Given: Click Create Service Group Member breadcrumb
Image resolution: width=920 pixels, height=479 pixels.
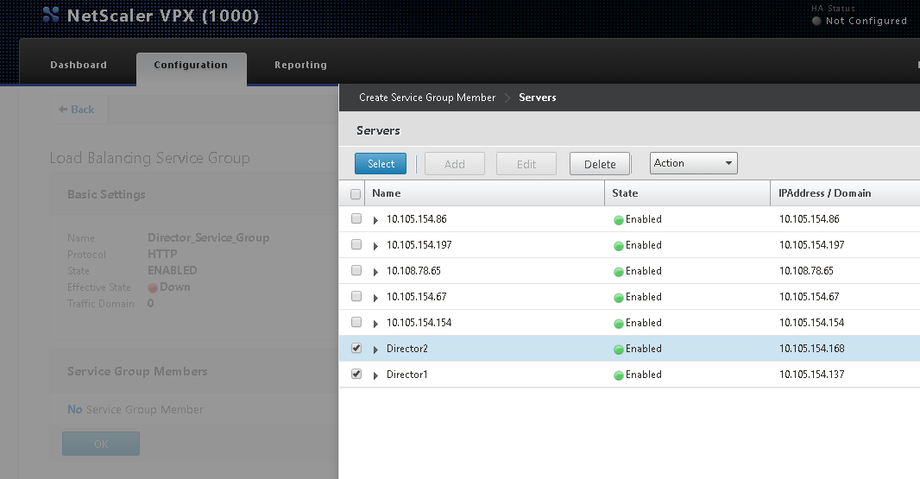Looking at the screenshot, I should (x=427, y=98).
